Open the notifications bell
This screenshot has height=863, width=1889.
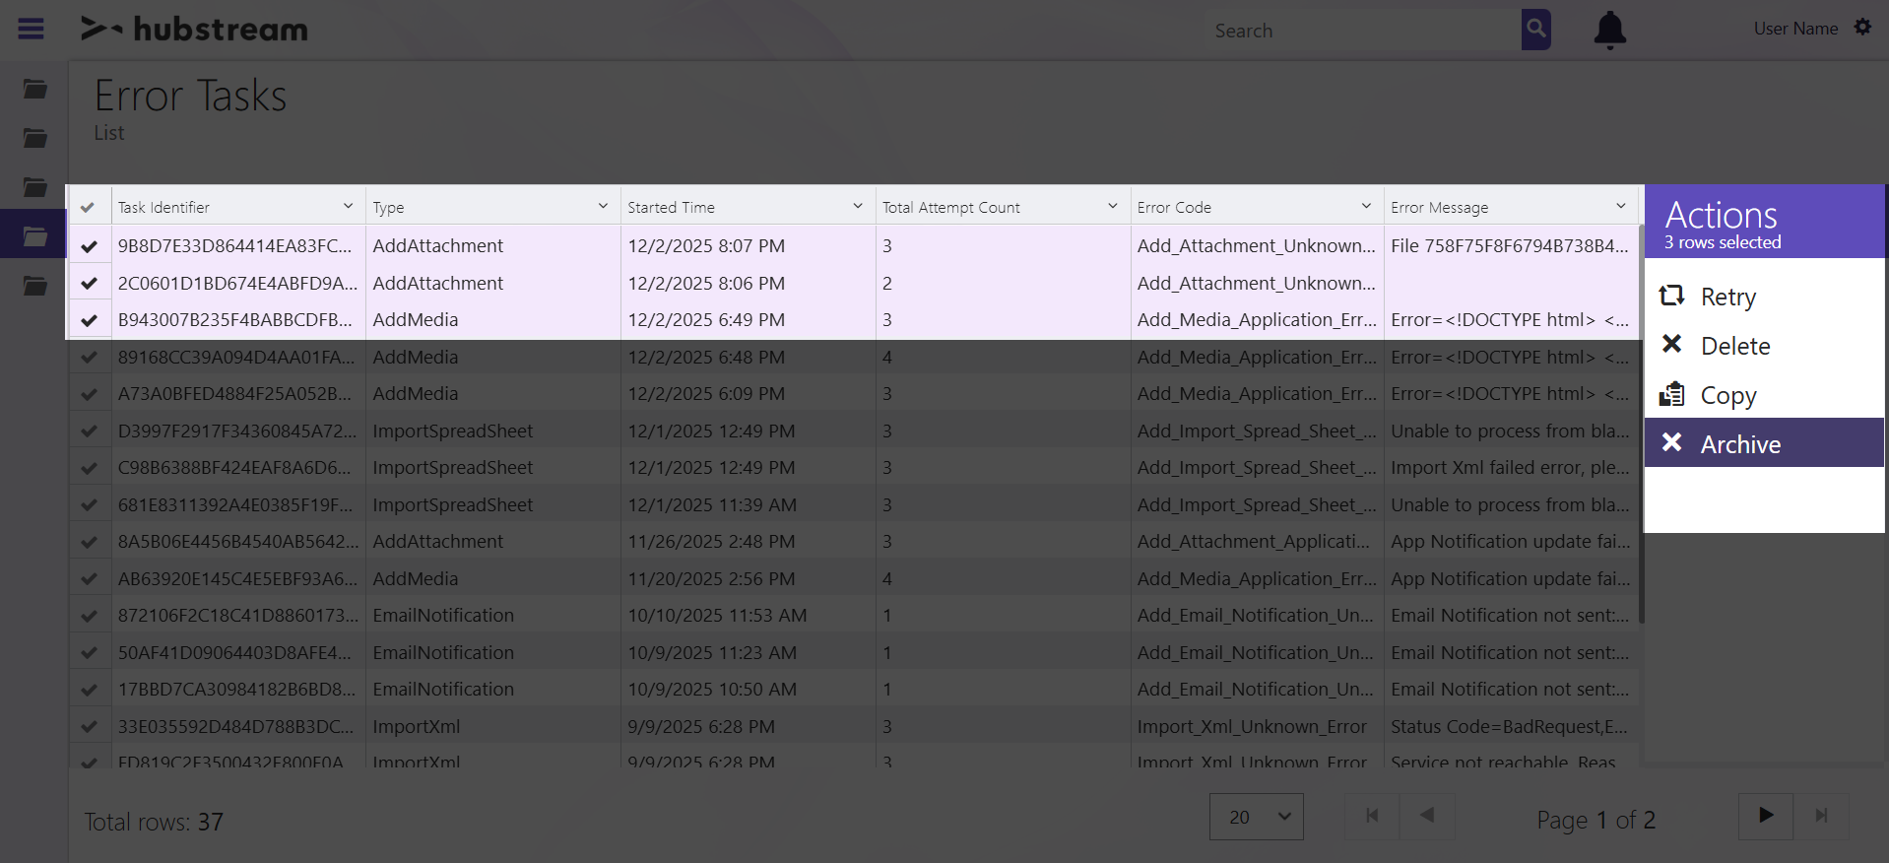tap(1610, 30)
